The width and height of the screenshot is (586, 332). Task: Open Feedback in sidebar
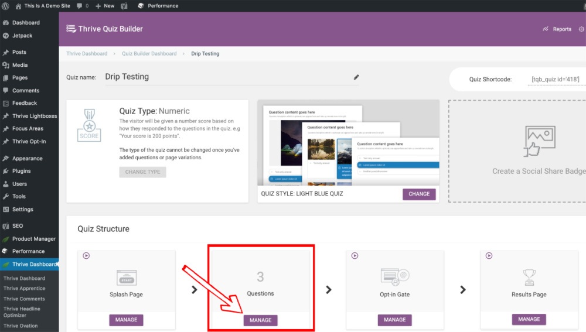click(x=24, y=103)
